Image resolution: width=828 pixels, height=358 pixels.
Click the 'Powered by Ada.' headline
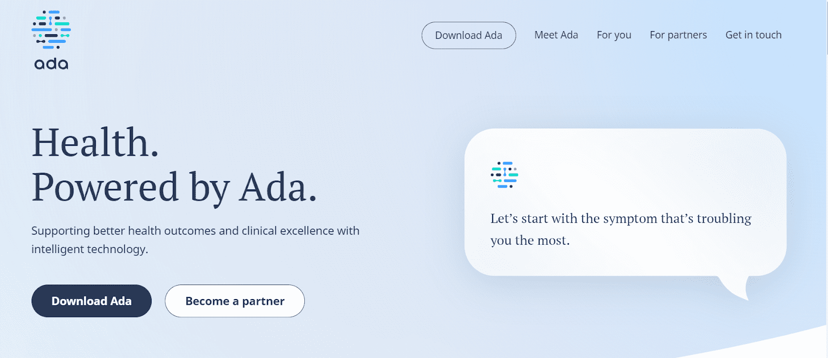[x=174, y=187]
